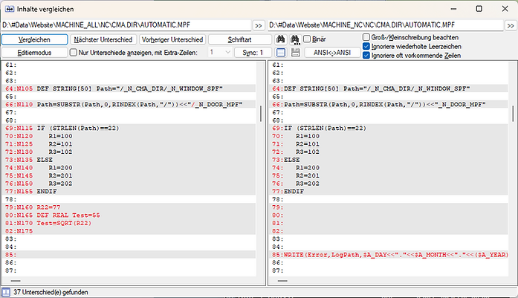Viewport: 518px width, 298px height.
Task: Toggle the horizontal split layout icon
Action: click(x=281, y=53)
